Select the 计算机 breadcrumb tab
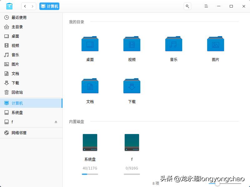The image size is (250, 187). [49, 6]
